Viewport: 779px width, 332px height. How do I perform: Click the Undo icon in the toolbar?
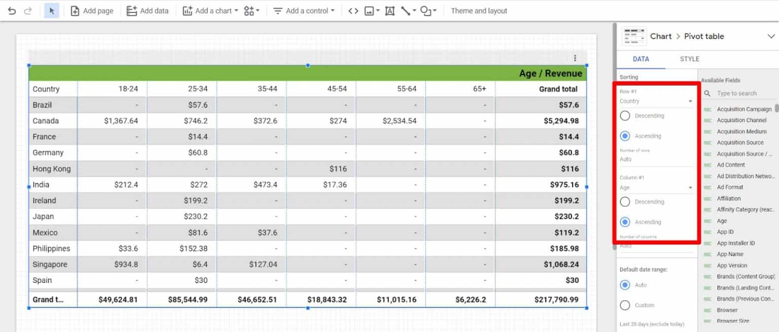coord(11,10)
